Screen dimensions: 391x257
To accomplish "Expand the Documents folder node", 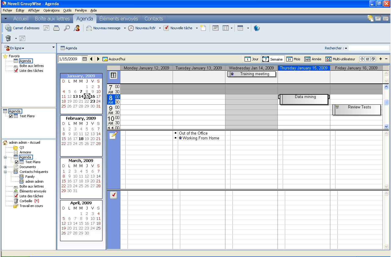I will 5,167.
